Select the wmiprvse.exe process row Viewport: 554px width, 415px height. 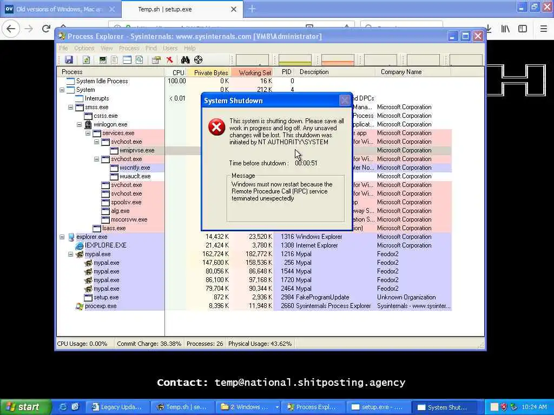254,150
